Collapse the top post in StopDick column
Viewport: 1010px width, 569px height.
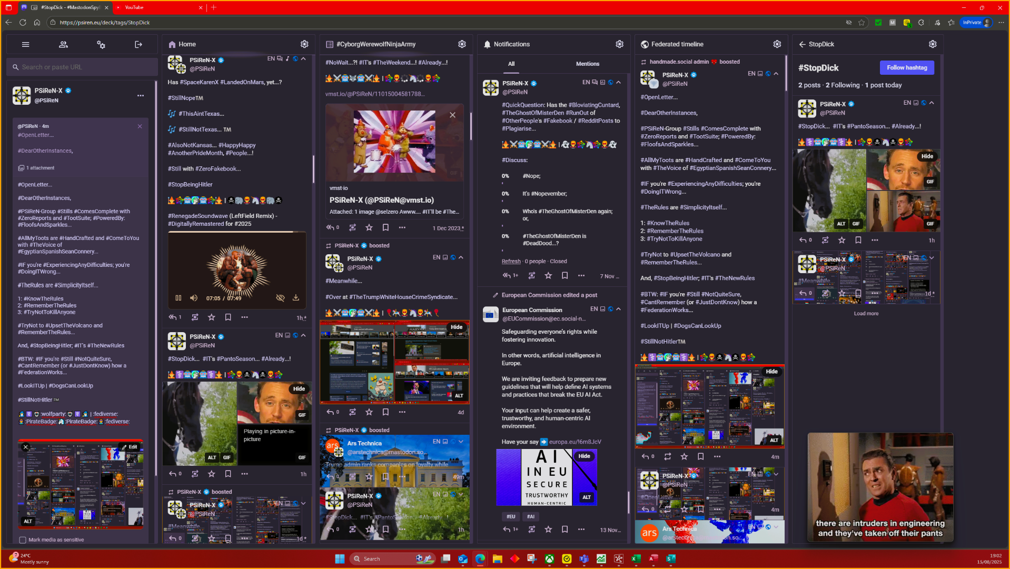tap(932, 103)
